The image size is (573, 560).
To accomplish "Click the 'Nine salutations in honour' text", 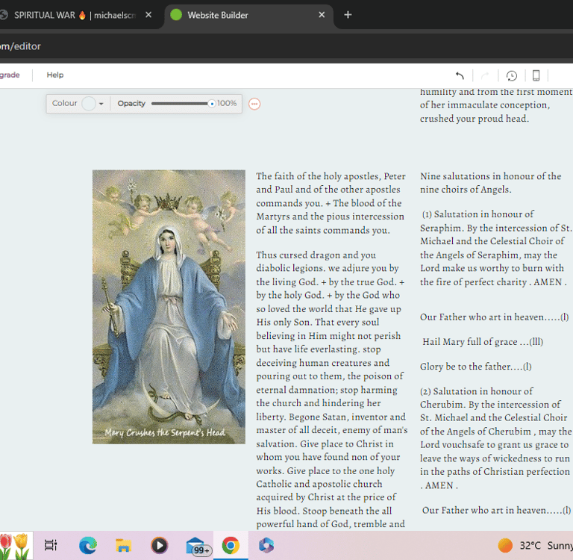I will [x=490, y=182].
